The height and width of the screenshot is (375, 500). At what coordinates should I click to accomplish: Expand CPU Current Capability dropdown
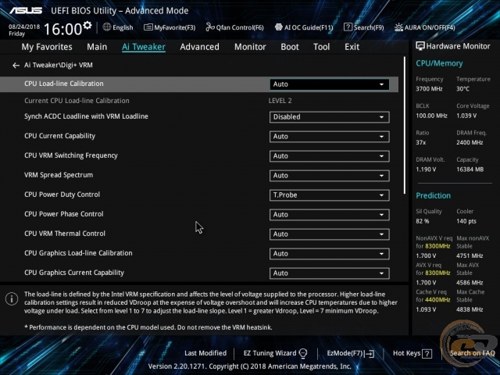(x=329, y=137)
